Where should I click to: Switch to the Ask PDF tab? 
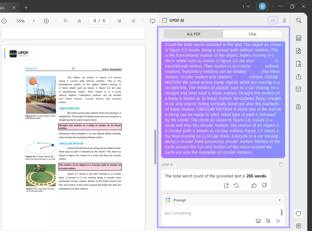pyautogui.click(x=193, y=34)
